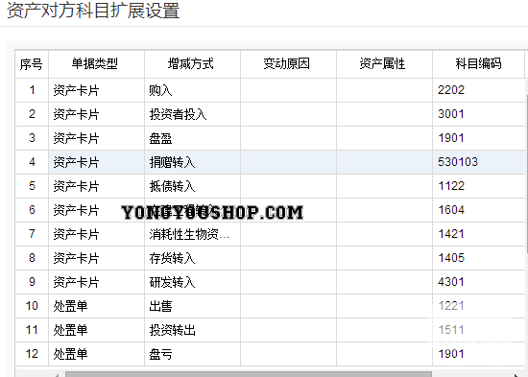528x377 pixels.
Task: Click the 单据类型 column header
Action: tap(96, 64)
